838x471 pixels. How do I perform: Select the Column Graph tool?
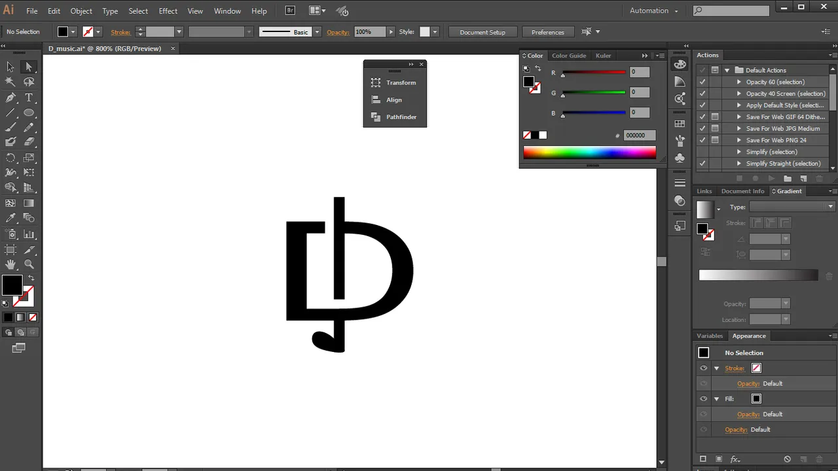click(x=29, y=234)
